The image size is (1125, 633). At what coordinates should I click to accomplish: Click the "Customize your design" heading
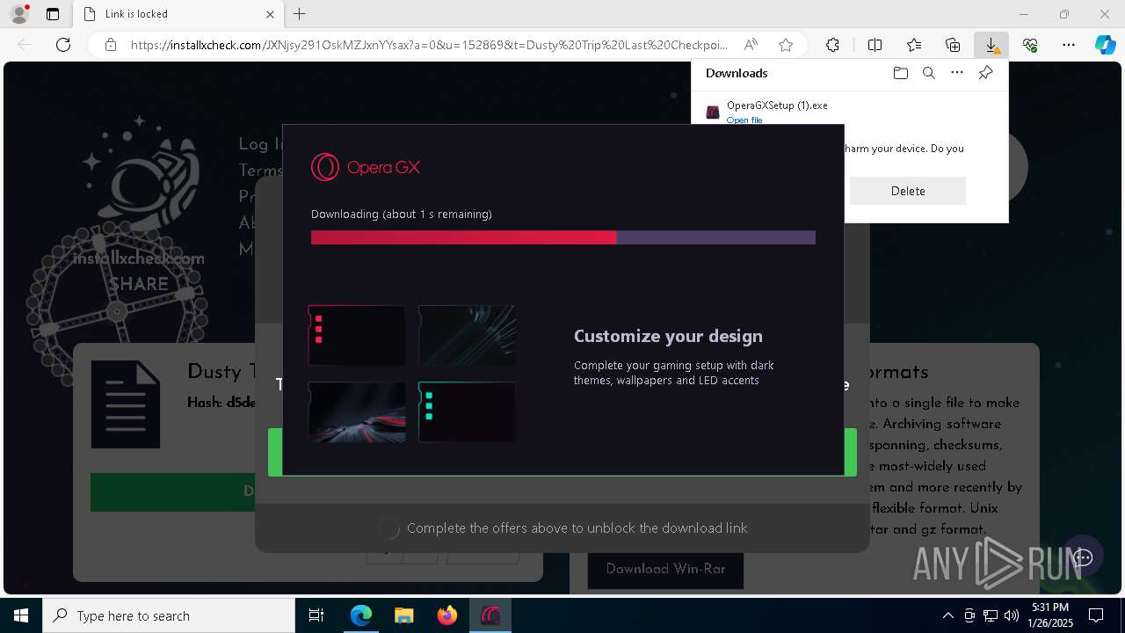click(x=668, y=336)
